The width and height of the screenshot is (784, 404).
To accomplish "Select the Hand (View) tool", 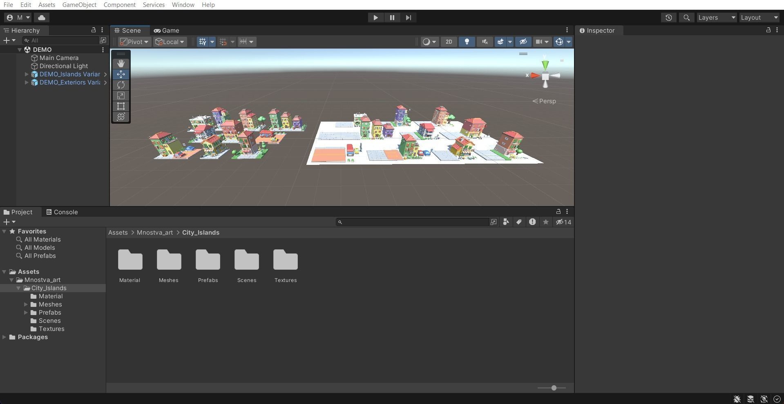I will pos(121,64).
